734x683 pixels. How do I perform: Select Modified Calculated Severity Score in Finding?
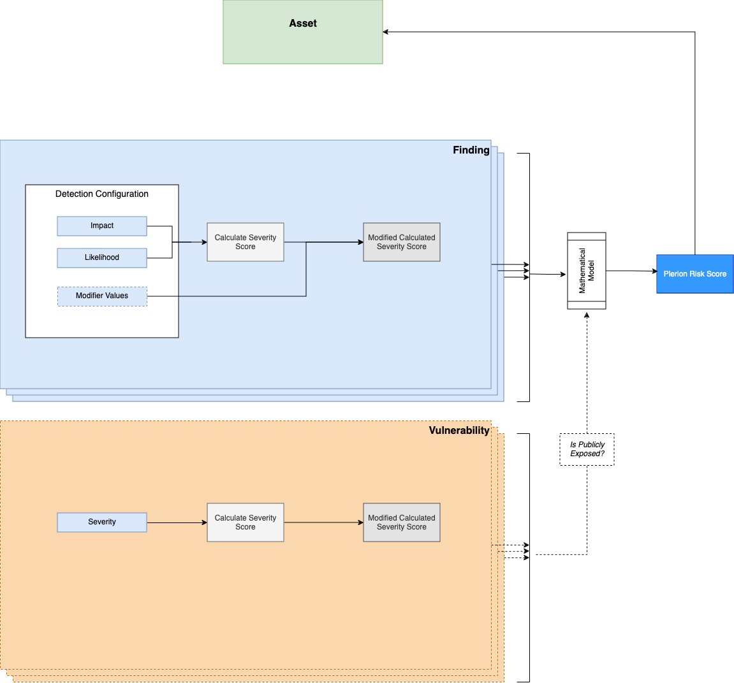[402, 242]
